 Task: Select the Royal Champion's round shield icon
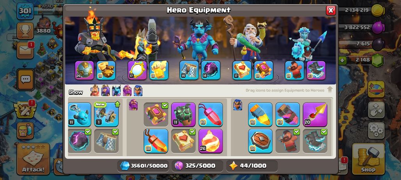pos(260,141)
